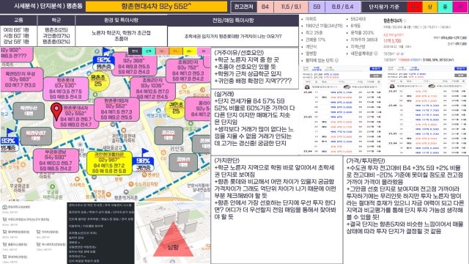The height and width of the screenshot is (264, 469).
Task: Click the blue flag above the 92% label
Action: click(106, 51)
